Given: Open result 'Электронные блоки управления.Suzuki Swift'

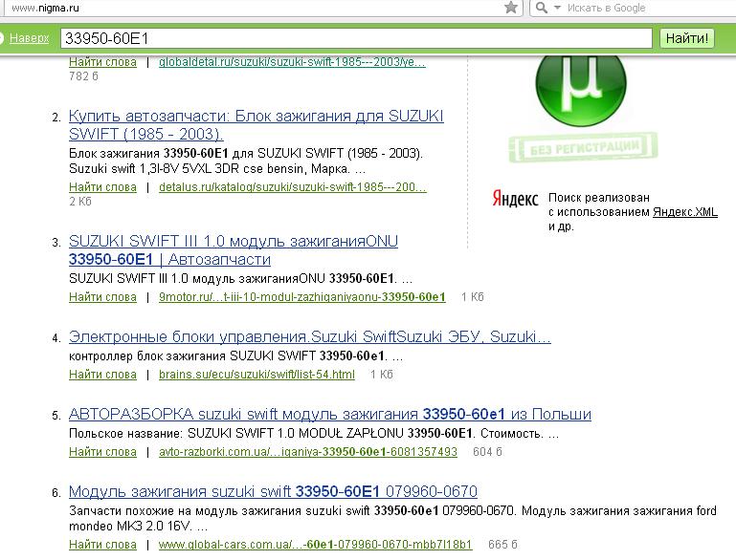Looking at the screenshot, I should tap(310, 336).
